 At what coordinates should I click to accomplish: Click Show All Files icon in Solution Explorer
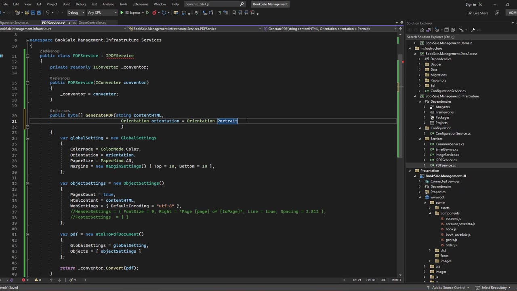coord(453,30)
